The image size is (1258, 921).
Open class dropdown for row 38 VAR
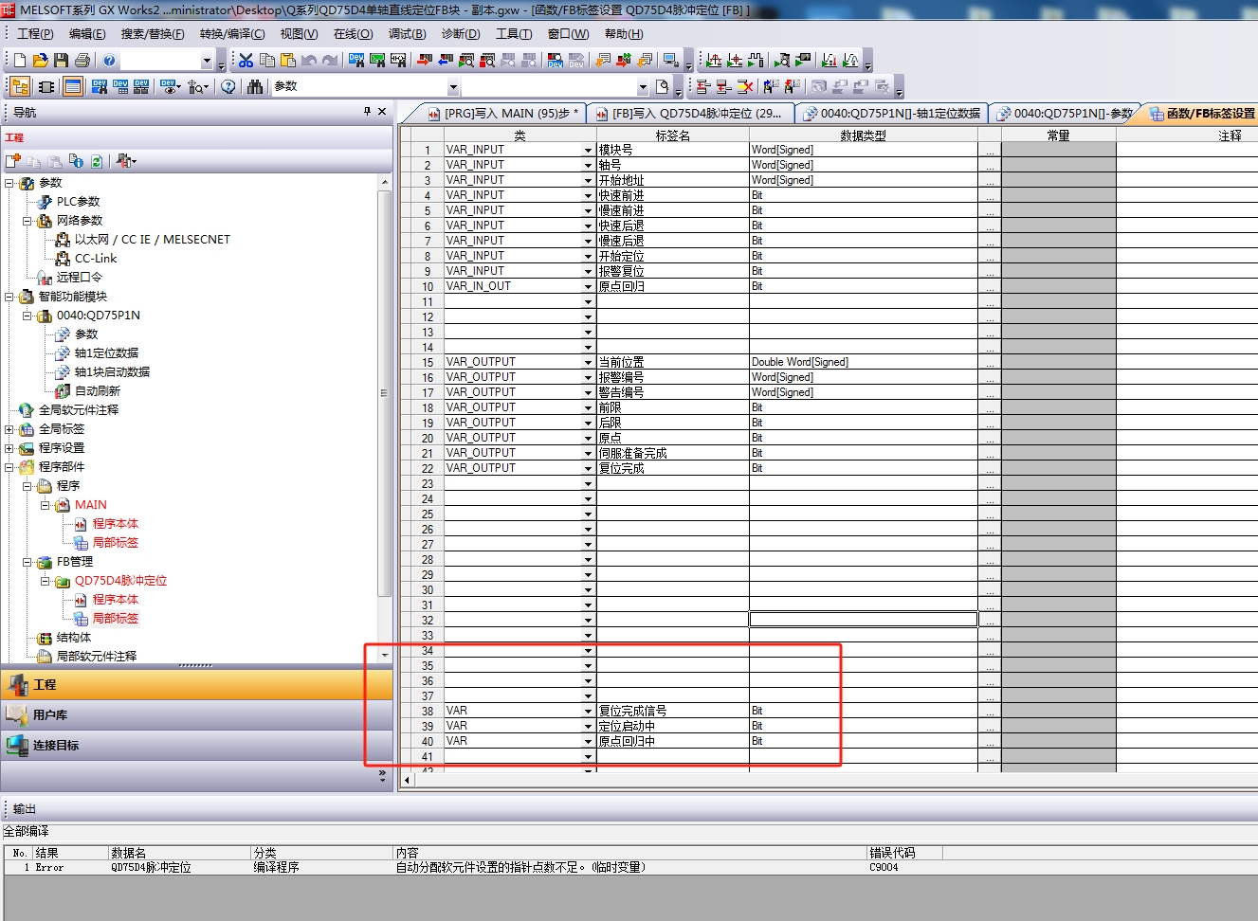coord(588,712)
